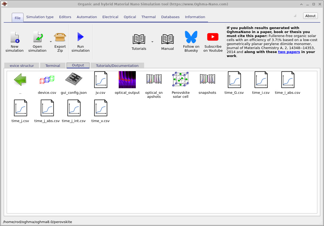
Task: Click Subscribe on Youtube icon
Action: coord(213,37)
